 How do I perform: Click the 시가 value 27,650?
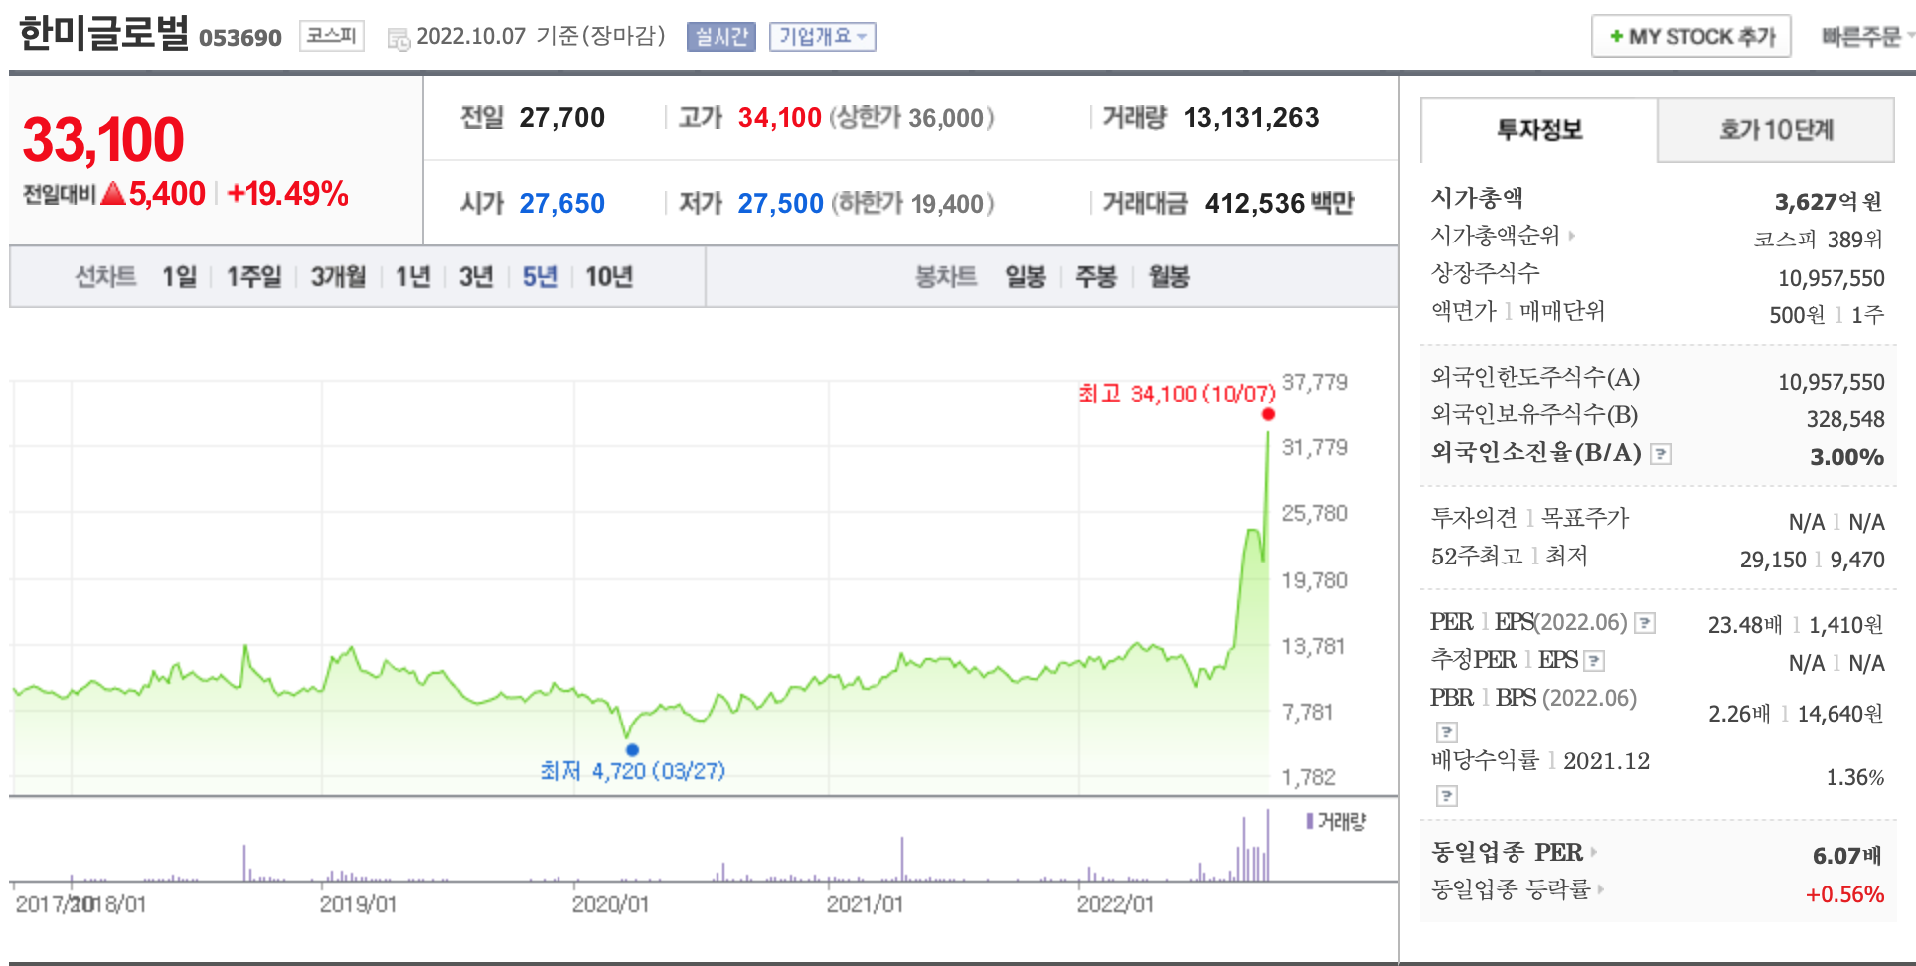[x=561, y=204]
